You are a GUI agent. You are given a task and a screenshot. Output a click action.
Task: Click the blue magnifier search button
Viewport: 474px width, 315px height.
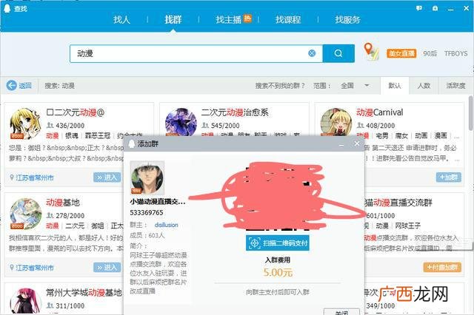[338, 53]
